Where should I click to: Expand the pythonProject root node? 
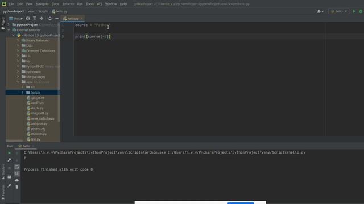point(9,24)
